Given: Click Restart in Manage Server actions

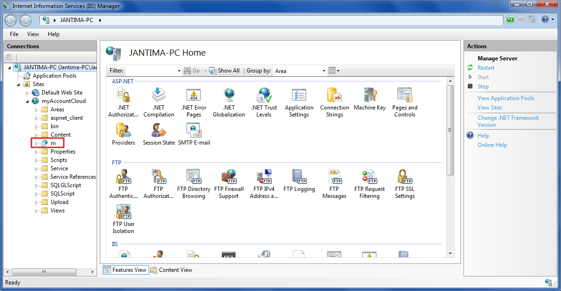Looking at the screenshot, I should pyautogui.click(x=486, y=68).
